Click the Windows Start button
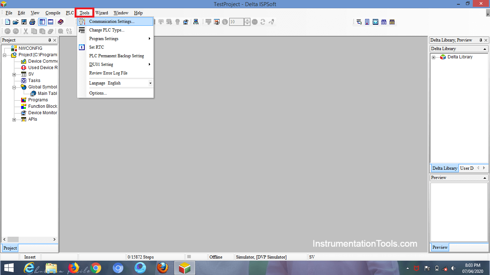Image resolution: width=490 pixels, height=275 pixels. coord(9,268)
